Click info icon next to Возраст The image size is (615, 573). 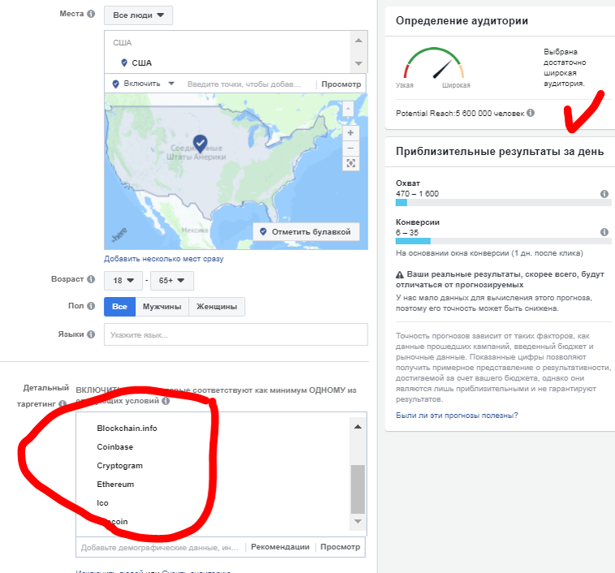(91, 279)
